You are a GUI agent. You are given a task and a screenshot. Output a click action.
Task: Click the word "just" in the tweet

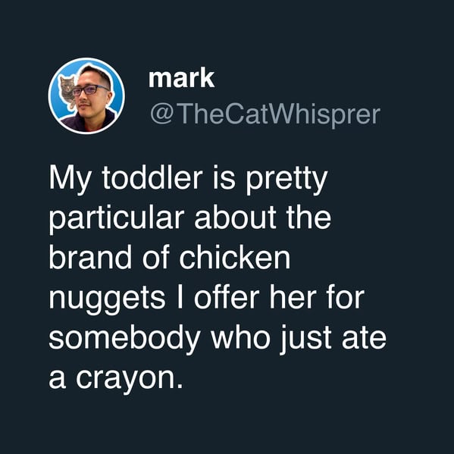[306, 340]
